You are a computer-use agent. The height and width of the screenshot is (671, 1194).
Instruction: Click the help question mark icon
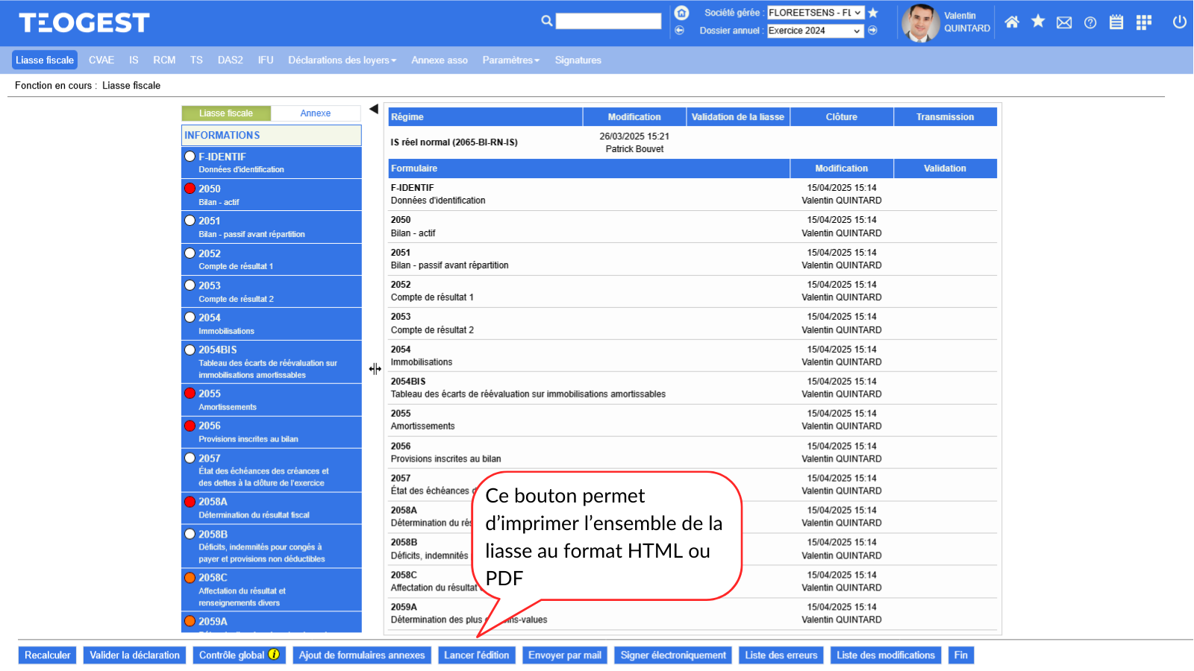(x=1090, y=22)
